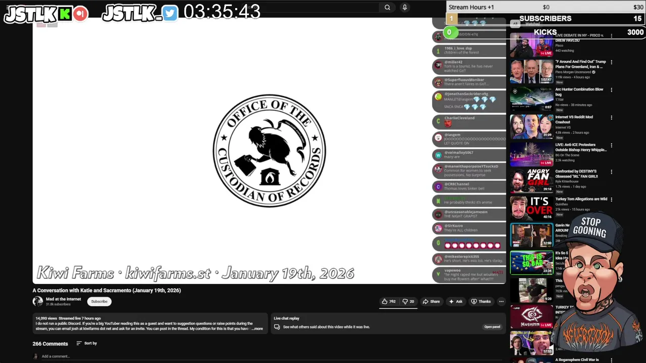Click the 266 Comments heading
This screenshot has width=646, height=363.
pos(50,344)
